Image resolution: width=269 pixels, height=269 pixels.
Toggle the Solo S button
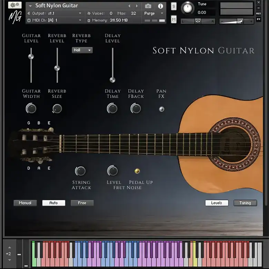(173, 7)
